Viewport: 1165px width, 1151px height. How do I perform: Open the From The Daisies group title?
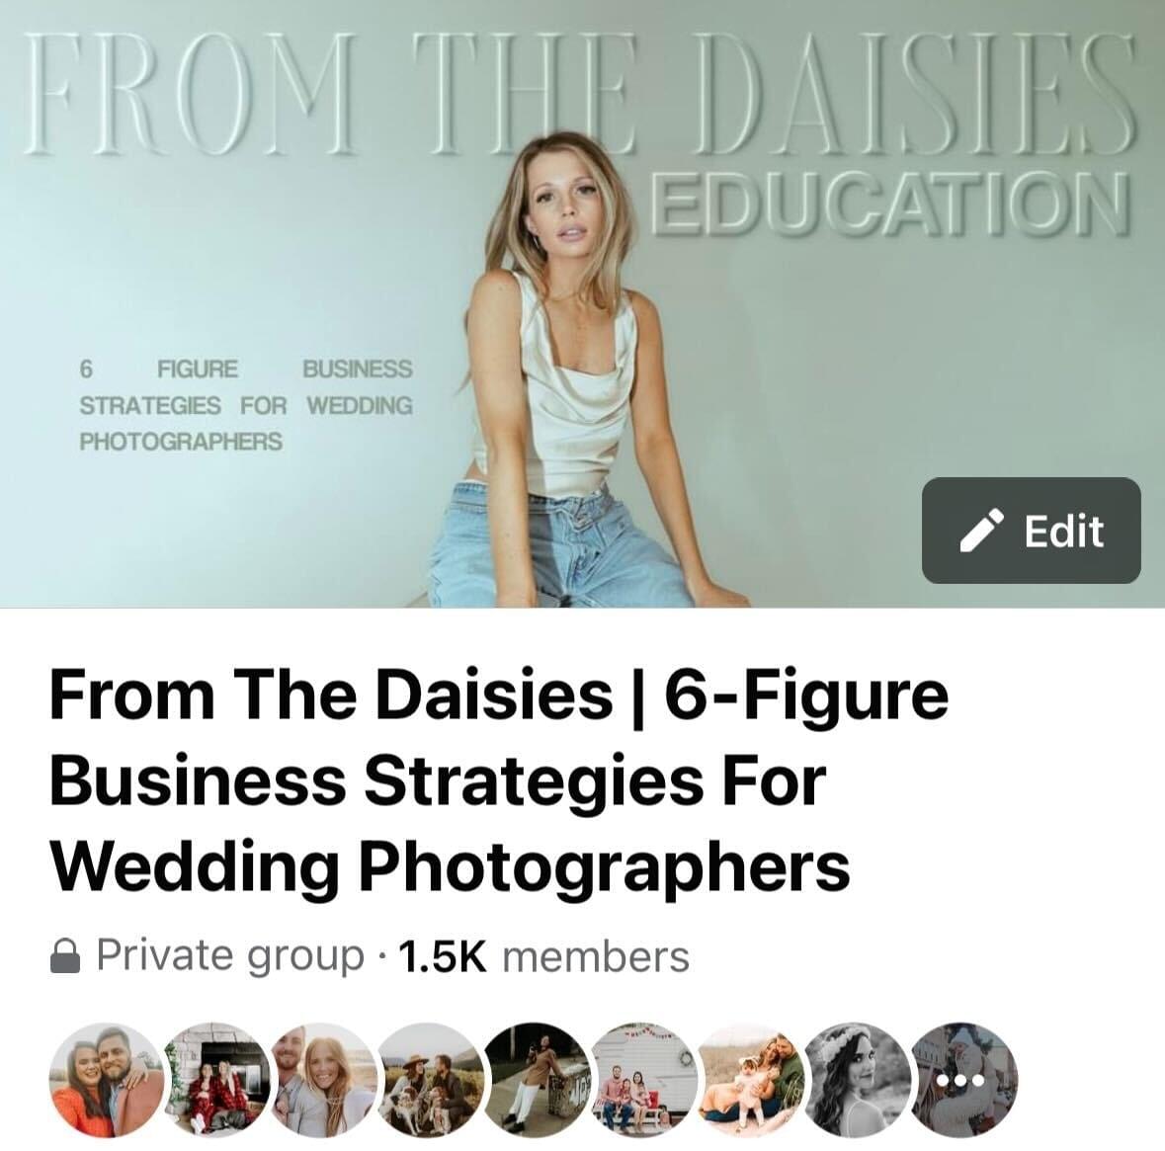(x=498, y=781)
